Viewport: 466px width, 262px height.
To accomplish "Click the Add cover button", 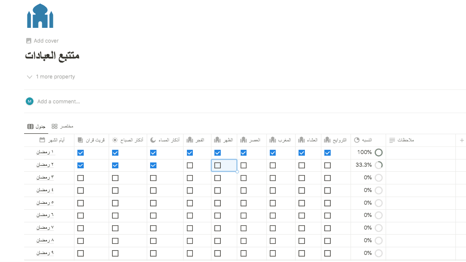I will click(42, 41).
